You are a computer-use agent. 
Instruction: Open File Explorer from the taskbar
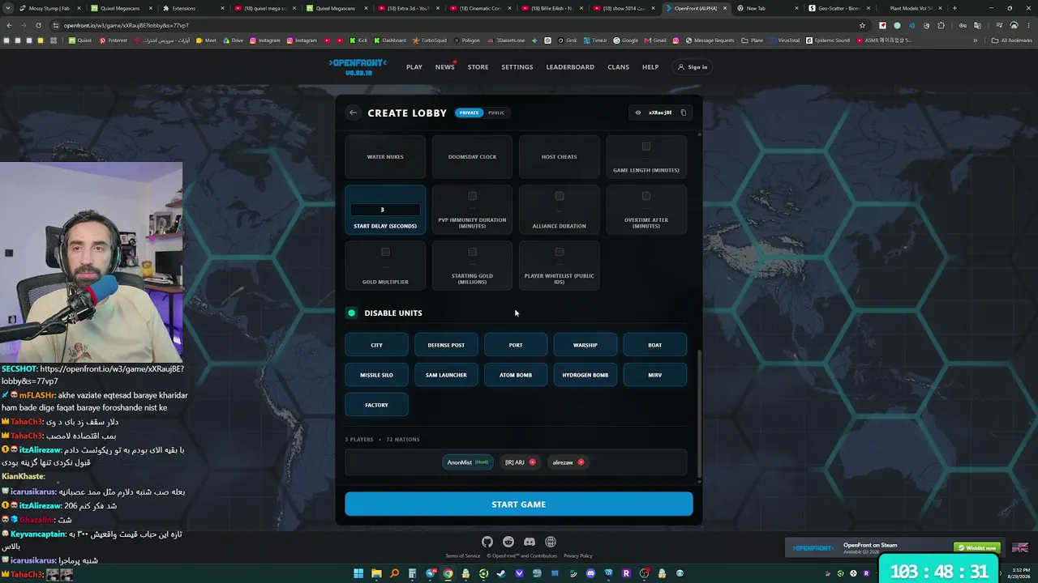pyautogui.click(x=376, y=574)
